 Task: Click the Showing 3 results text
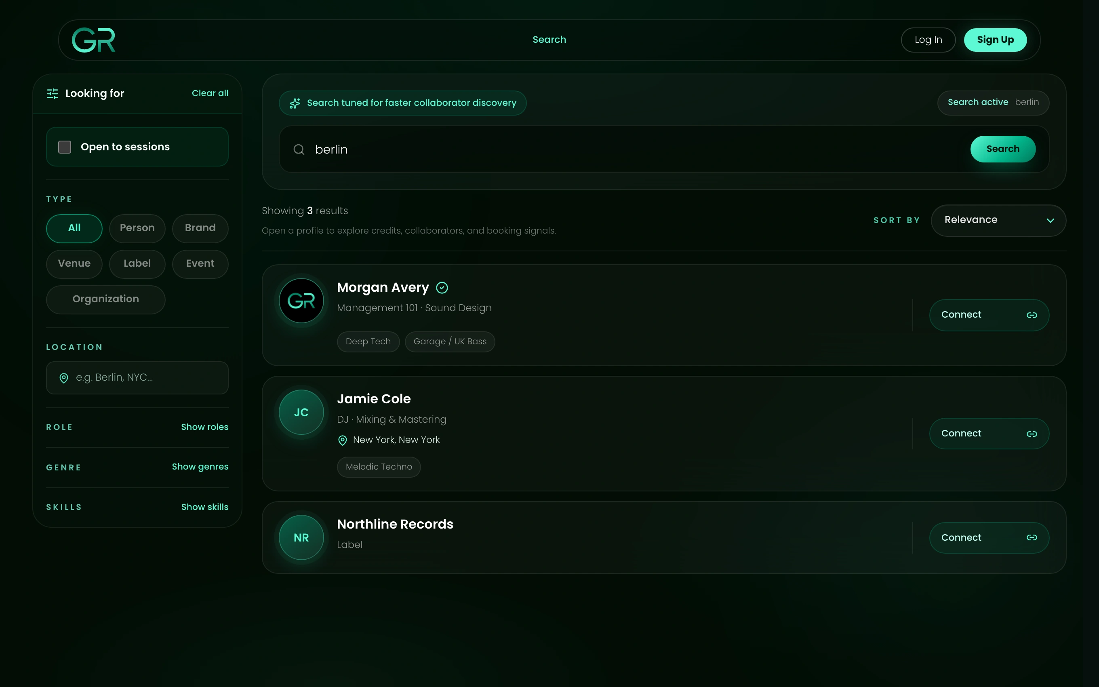tap(305, 211)
